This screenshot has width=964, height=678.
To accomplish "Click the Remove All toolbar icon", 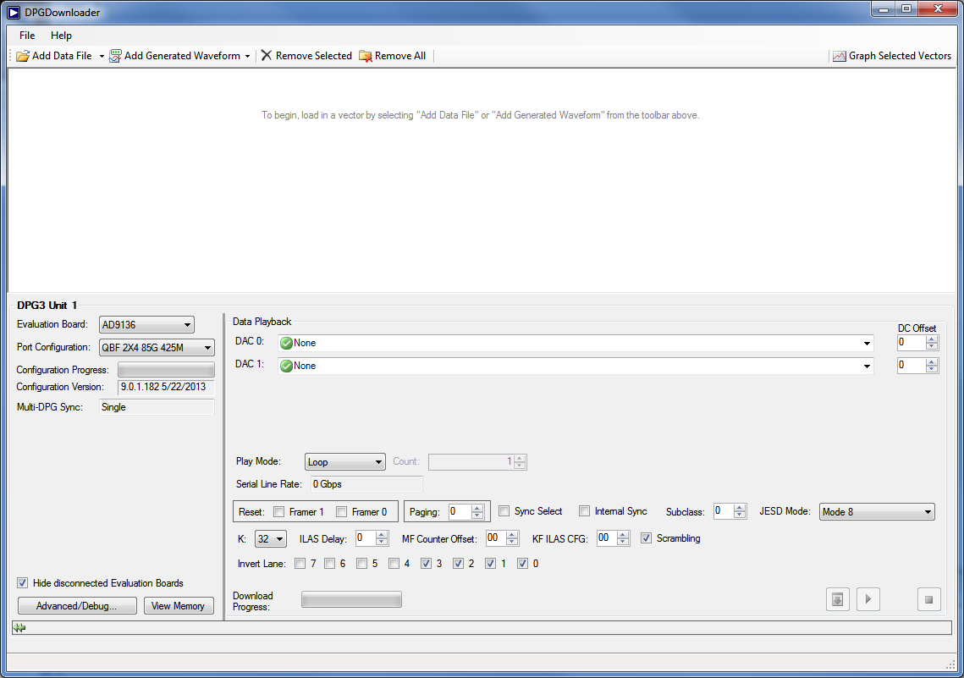I will [x=366, y=56].
